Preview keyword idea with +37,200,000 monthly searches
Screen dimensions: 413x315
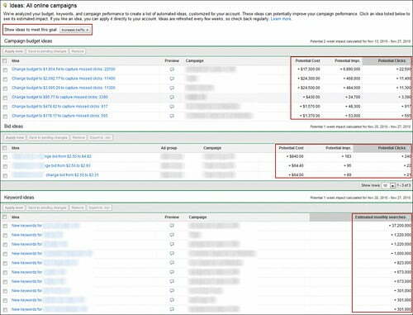click(x=172, y=226)
